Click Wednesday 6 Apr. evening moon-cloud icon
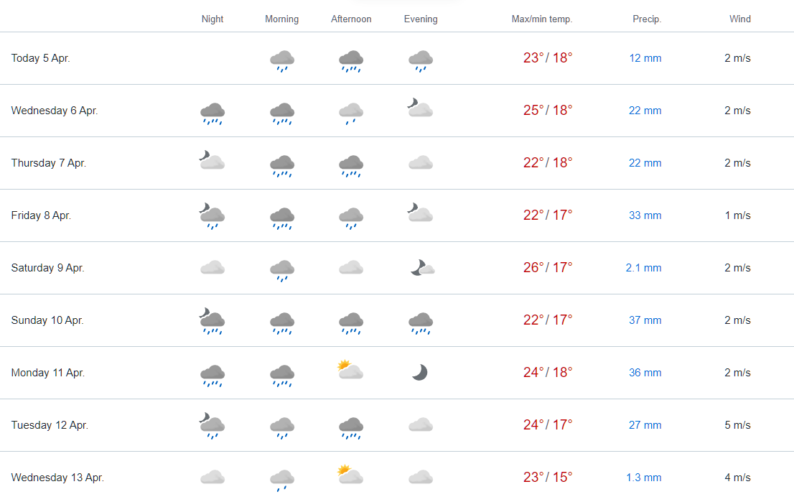 420,108
